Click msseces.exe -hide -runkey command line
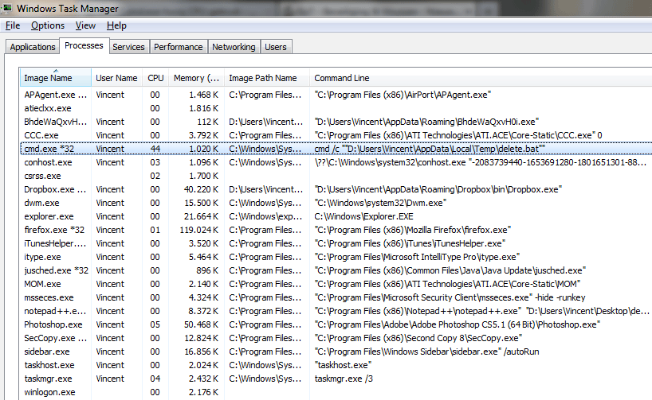The image size is (652, 400). [450, 297]
